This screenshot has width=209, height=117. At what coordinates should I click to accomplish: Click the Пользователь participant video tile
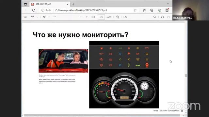(191, 10)
